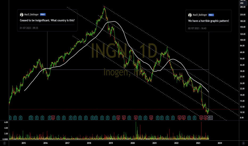Click the timestamp 01/07/2023 · 09:35

point(29,28)
